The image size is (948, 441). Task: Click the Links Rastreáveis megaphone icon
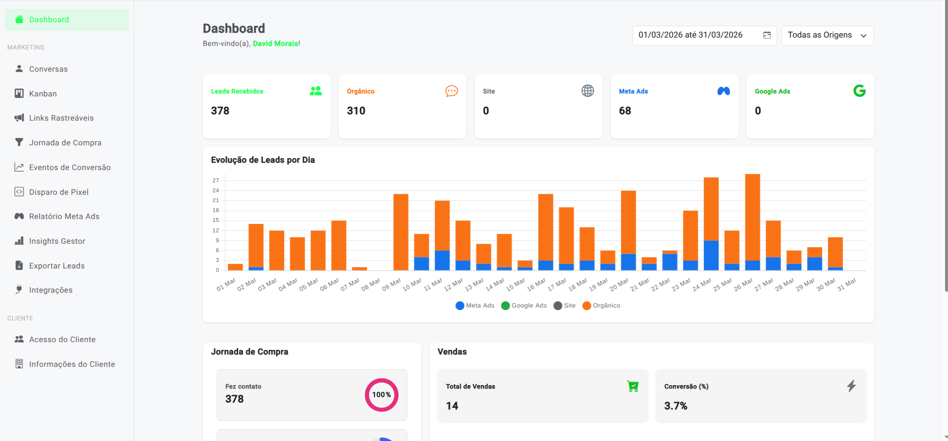pos(19,118)
